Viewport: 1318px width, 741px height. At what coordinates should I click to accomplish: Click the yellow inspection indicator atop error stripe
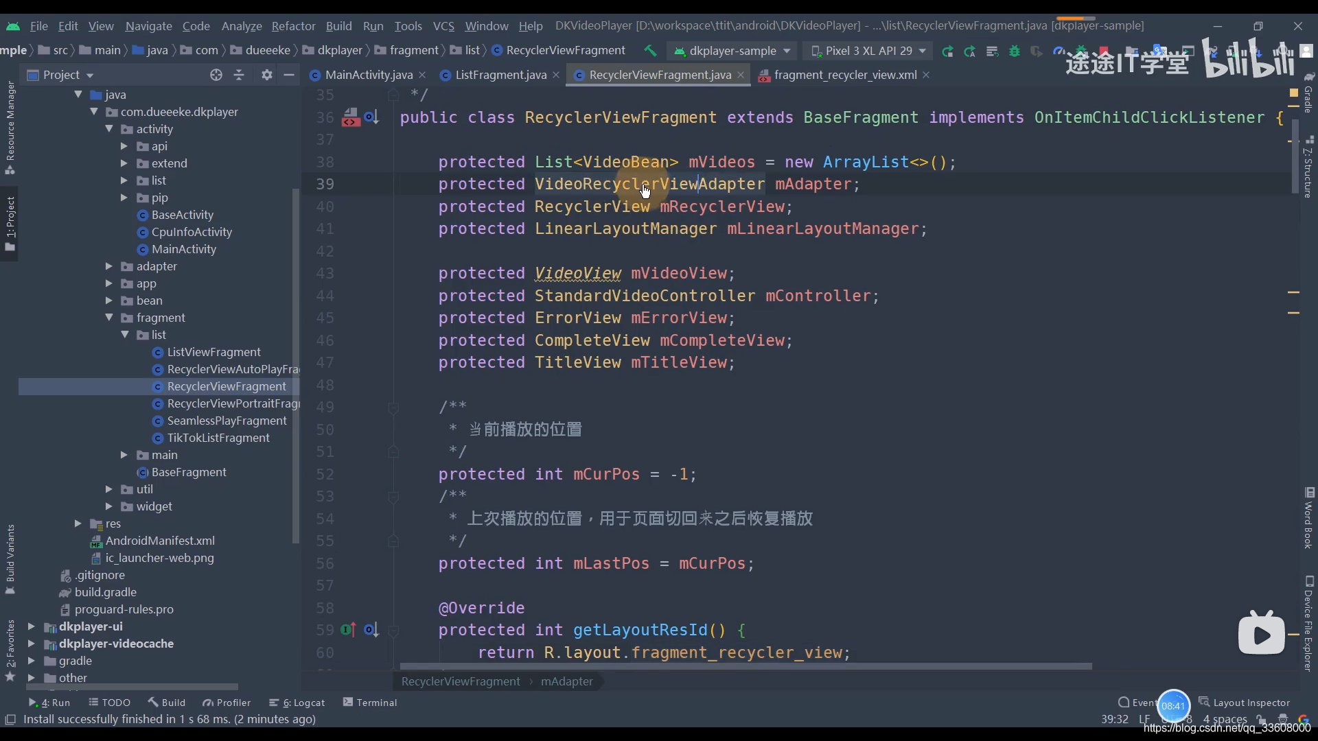coord(1293,92)
